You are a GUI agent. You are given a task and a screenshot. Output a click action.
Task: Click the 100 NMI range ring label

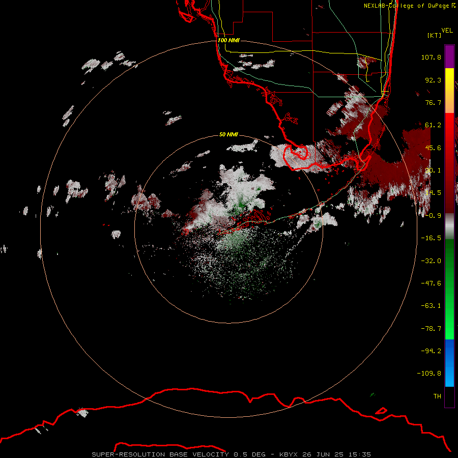point(228,40)
